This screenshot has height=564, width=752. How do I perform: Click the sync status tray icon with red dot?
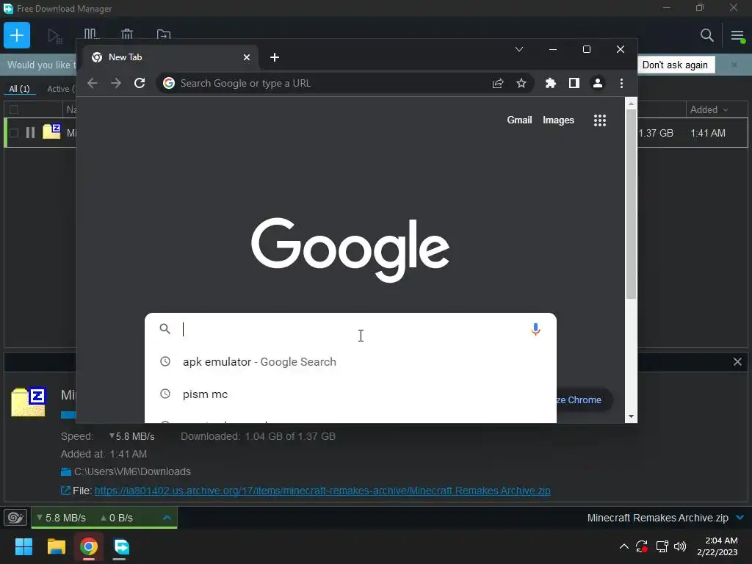click(642, 546)
